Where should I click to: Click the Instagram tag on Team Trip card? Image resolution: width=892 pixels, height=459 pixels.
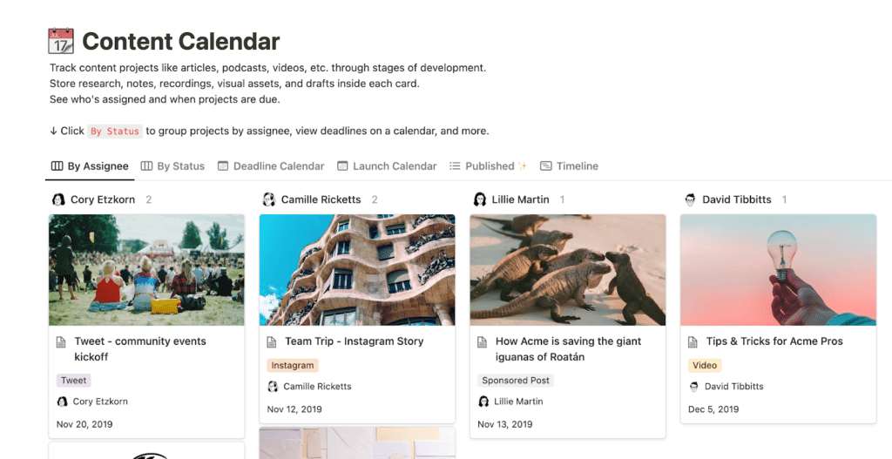pos(292,366)
